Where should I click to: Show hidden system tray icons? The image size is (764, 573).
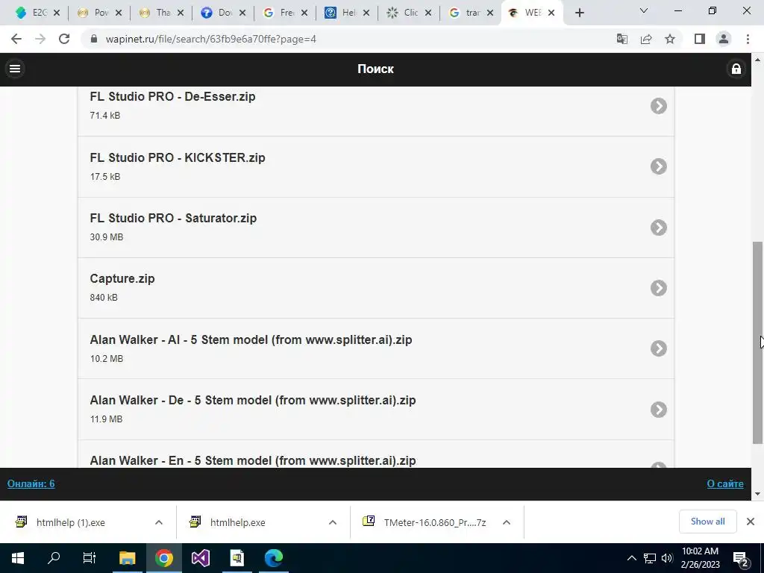pyautogui.click(x=631, y=558)
